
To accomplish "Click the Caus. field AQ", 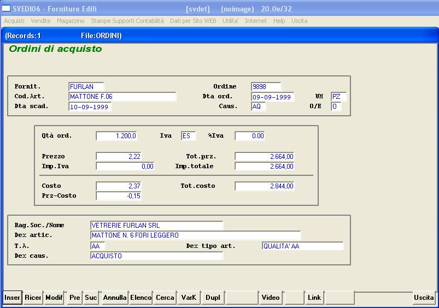I will [259, 106].
